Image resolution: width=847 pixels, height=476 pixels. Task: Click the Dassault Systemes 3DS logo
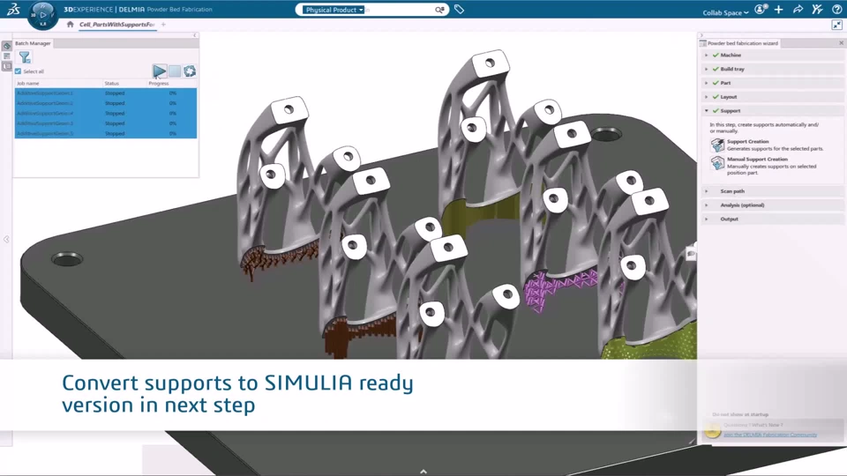point(13,9)
